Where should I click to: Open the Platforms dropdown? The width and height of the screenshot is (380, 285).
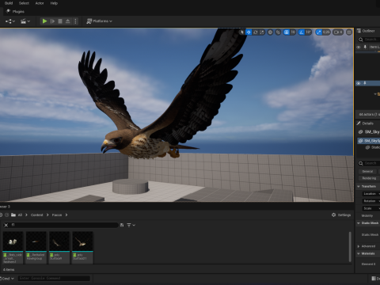click(x=100, y=21)
